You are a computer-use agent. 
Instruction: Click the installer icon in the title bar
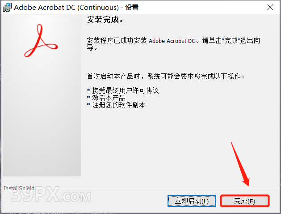coord(7,8)
